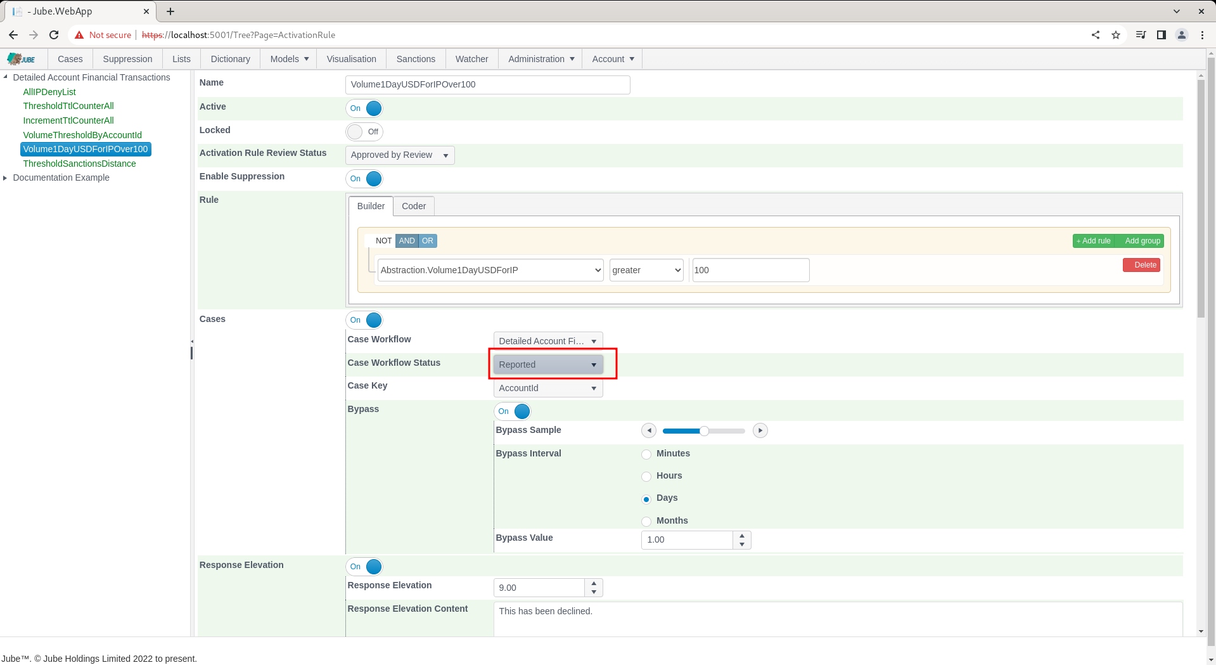Select Hours bypass interval

(646, 477)
